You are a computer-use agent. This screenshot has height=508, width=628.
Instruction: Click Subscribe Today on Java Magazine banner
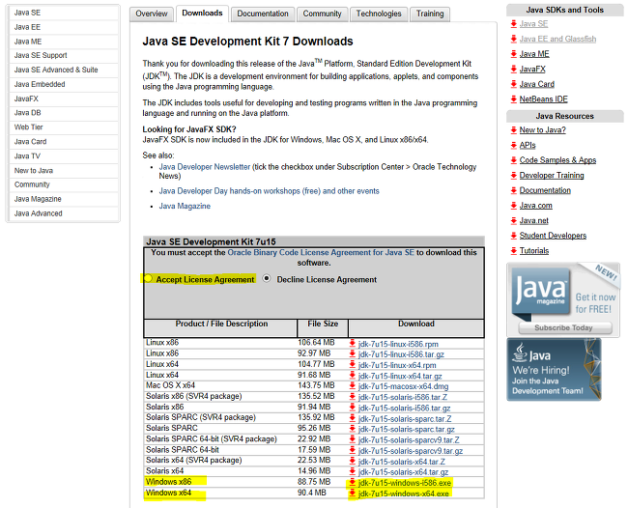[565, 327]
